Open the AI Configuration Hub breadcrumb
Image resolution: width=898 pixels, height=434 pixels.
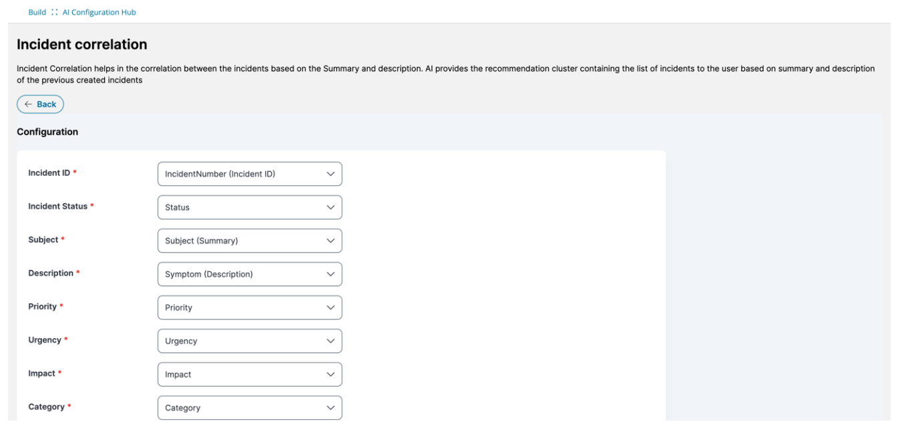click(99, 13)
